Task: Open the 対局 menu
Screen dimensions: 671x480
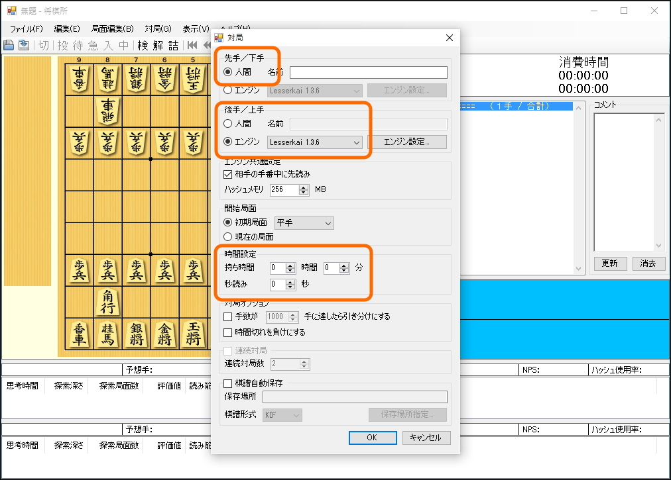Action: point(157,28)
